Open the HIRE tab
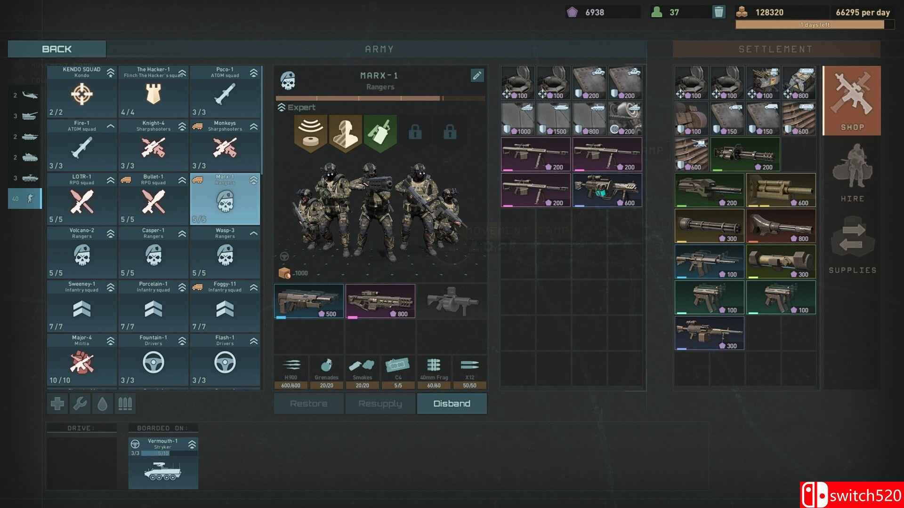This screenshot has height=508, width=904. point(852,174)
